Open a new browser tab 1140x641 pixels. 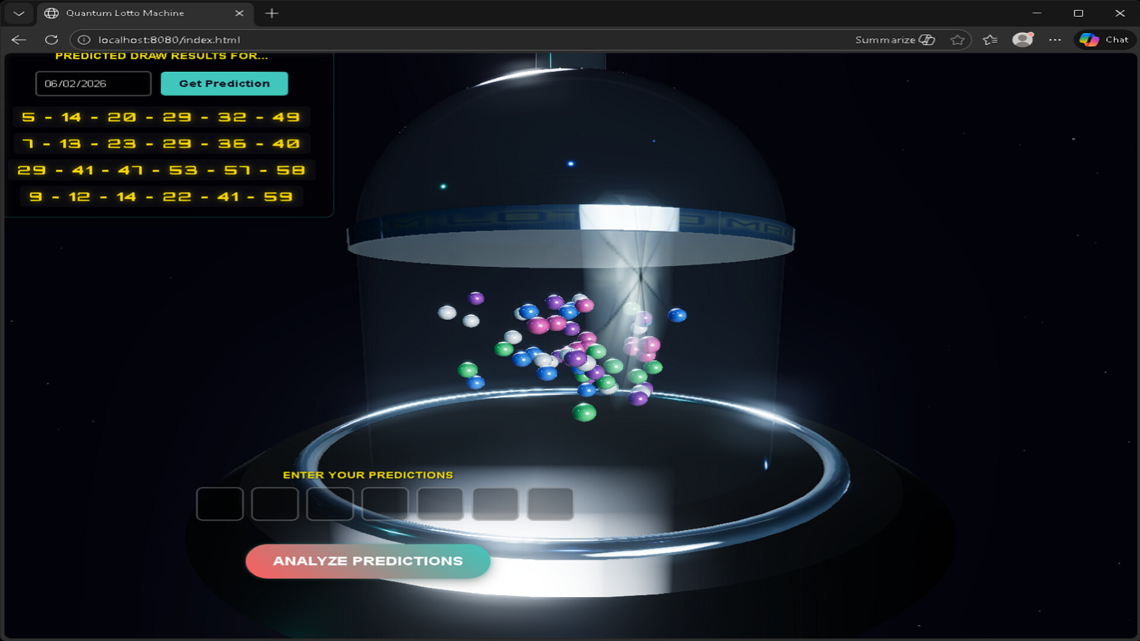click(272, 12)
